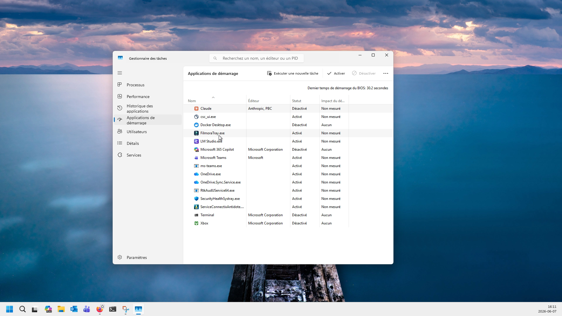
Task: Focus the search field for name or PID
Action: (x=256, y=58)
